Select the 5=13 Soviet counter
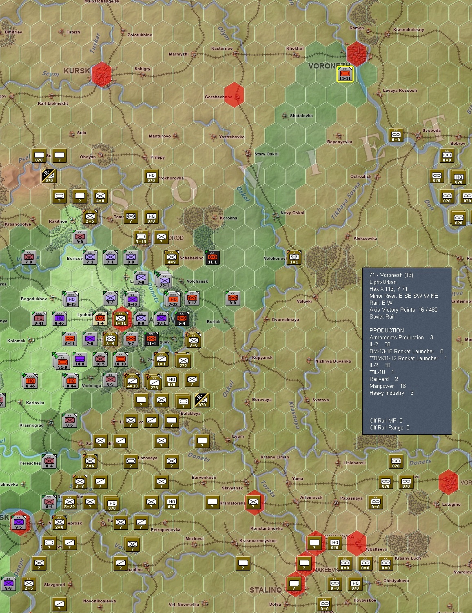The image size is (472, 613). pos(141,237)
